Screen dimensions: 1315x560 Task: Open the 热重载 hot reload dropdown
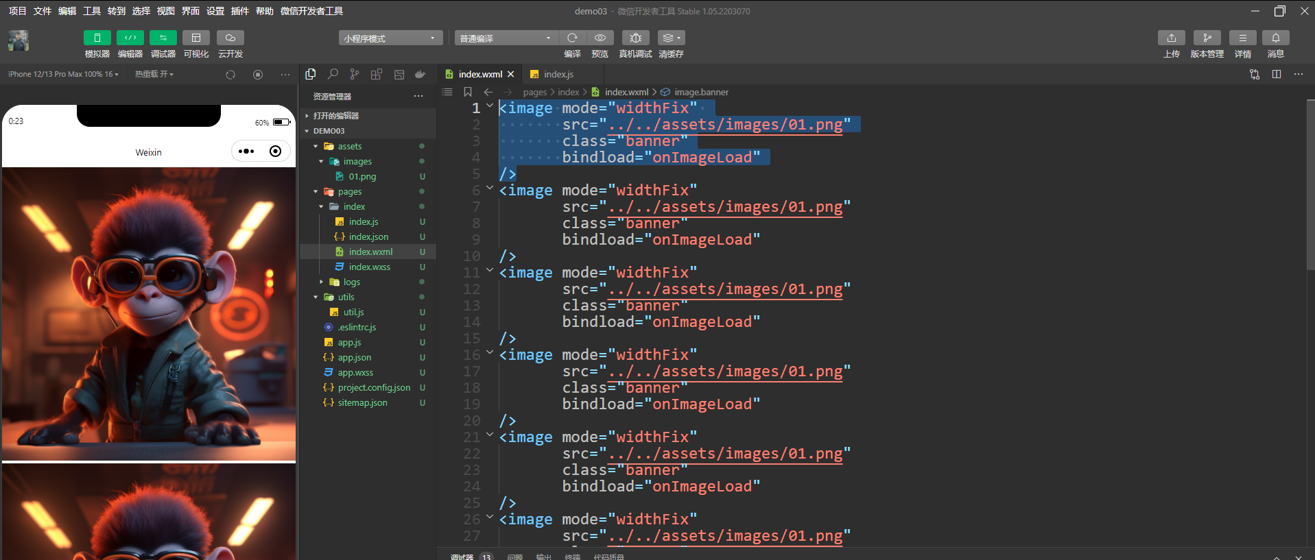tap(154, 74)
